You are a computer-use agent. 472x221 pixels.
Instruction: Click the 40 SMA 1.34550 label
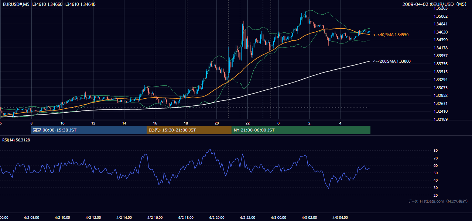391,35
